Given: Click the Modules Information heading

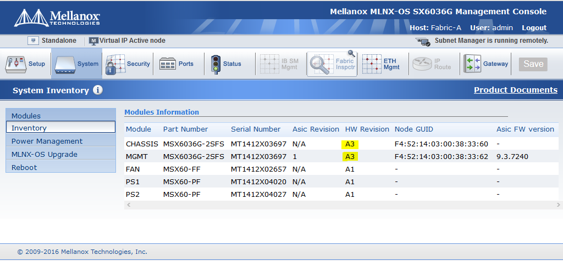Looking at the screenshot, I should tap(162, 112).
